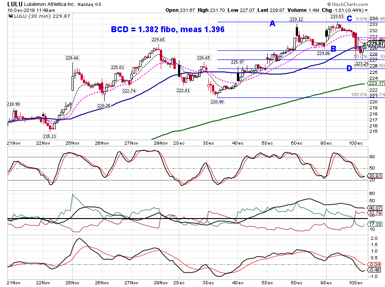This screenshot has height=287, width=385.
Task: Click the 229.87 last-price tag on price axis
Action: click(376, 44)
